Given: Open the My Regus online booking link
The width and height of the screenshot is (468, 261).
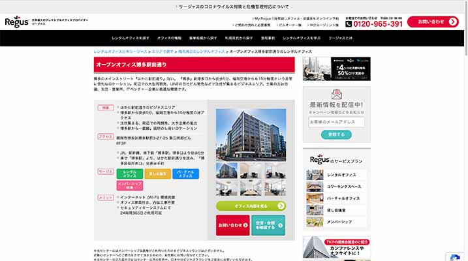Looking at the screenshot, I should click(296, 18).
